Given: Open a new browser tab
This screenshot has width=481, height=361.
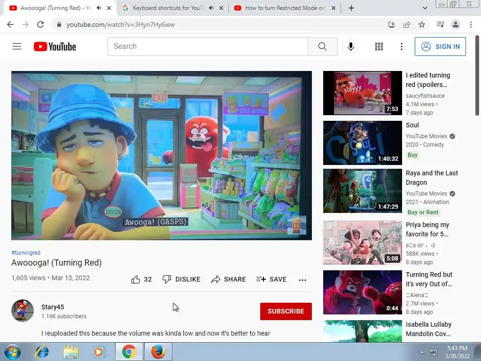Looking at the screenshot, I should coord(351,8).
